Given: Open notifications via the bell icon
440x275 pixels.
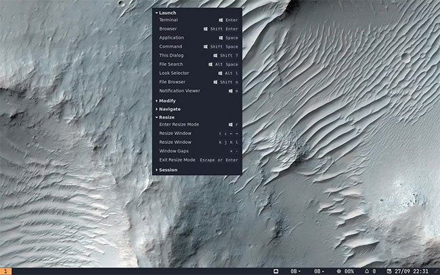Looking at the screenshot, I should (x=366, y=272).
